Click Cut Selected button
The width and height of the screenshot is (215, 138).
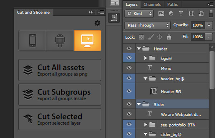[60, 119]
